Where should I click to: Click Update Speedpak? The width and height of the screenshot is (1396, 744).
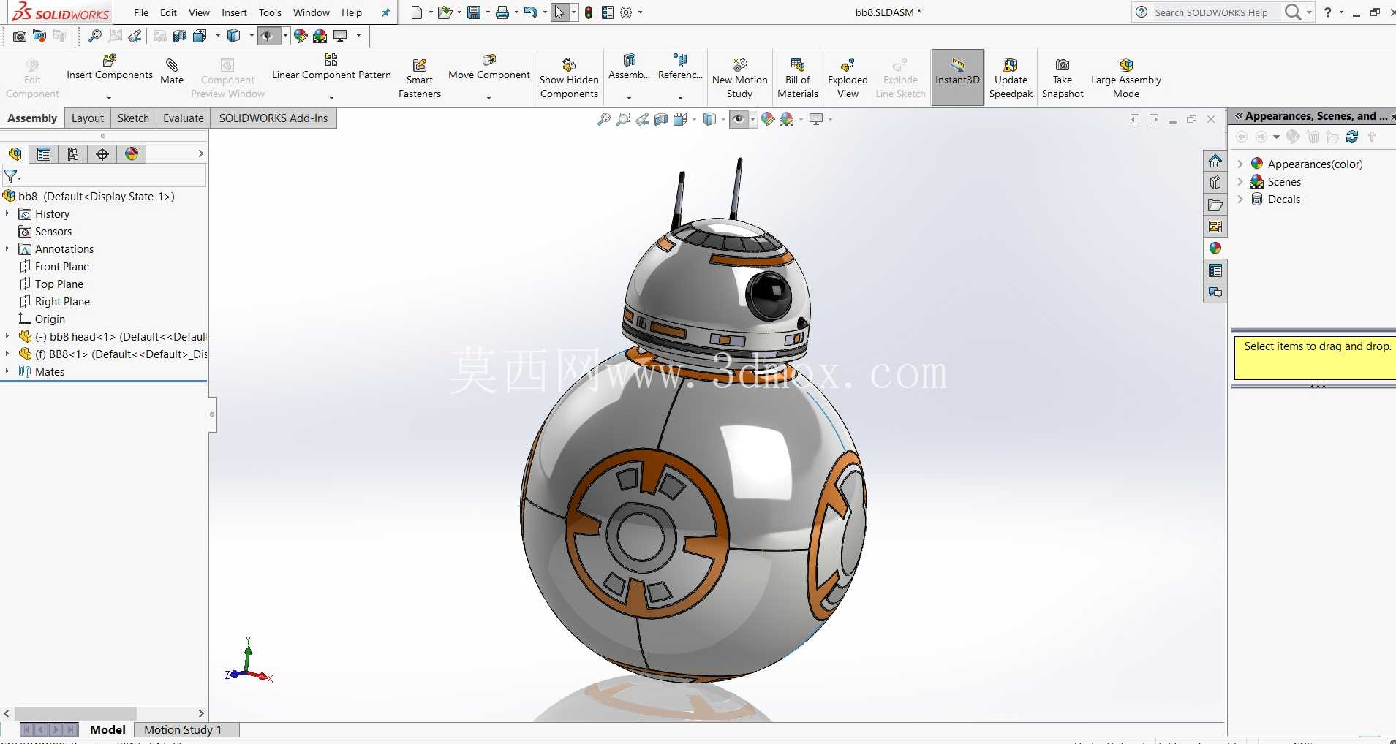pyautogui.click(x=1011, y=78)
